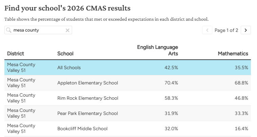The height and width of the screenshot is (137, 257).
Task: Click the 2026 CMAS results heading
Action: (x=67, y=8)
